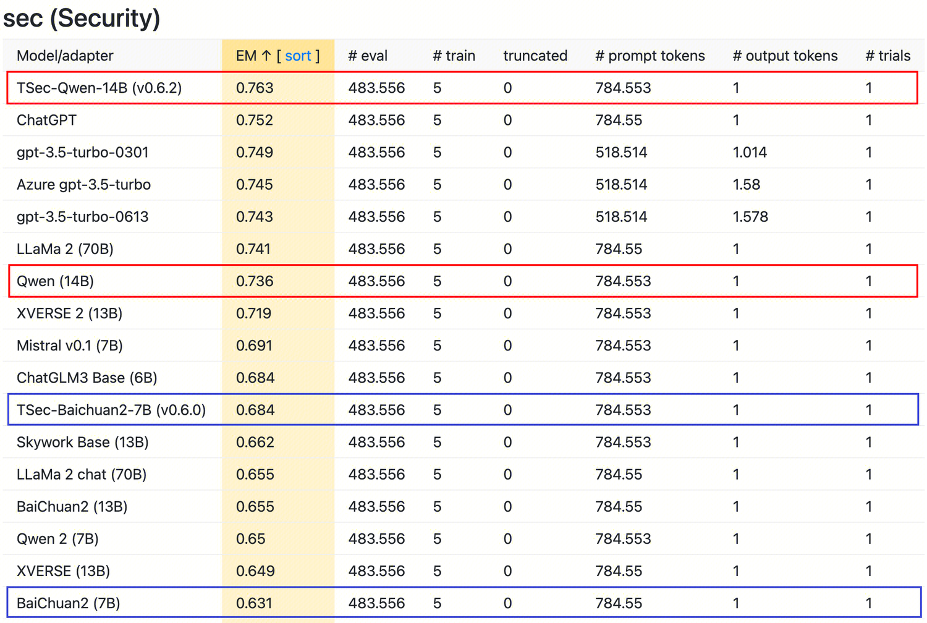Select gpt-3.5-turbo-0301 model row
This screenshot has height=623, width=927.
coord(82,153)
